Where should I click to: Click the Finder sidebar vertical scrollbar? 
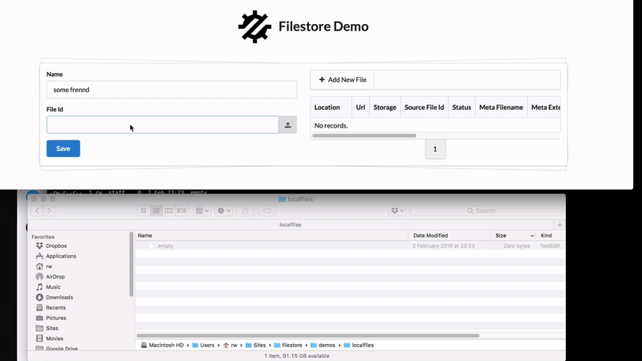[x=132, y=265]
